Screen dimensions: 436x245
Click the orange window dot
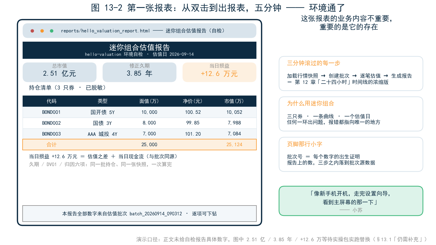click(42, 31)
